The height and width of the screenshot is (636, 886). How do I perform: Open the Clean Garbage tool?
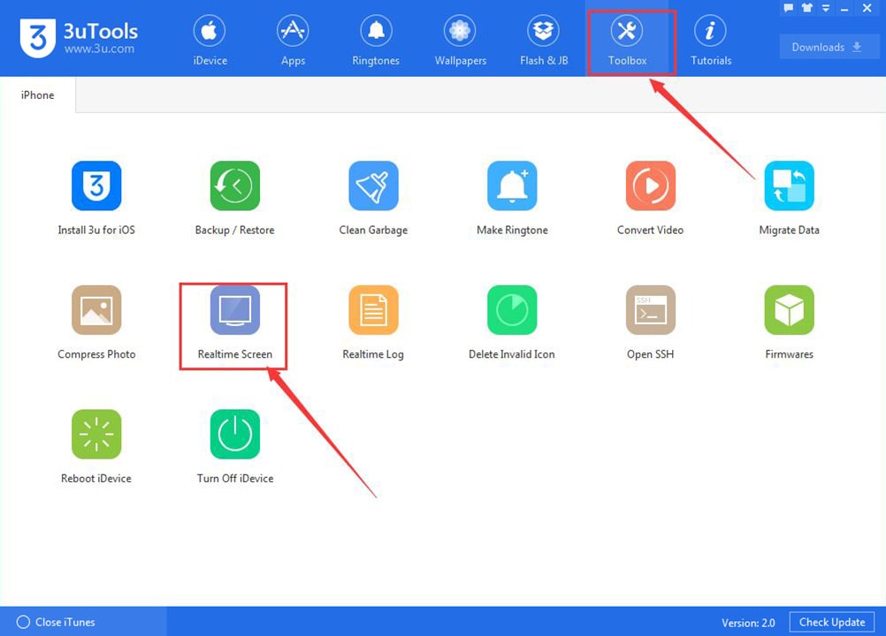point(373,185)
